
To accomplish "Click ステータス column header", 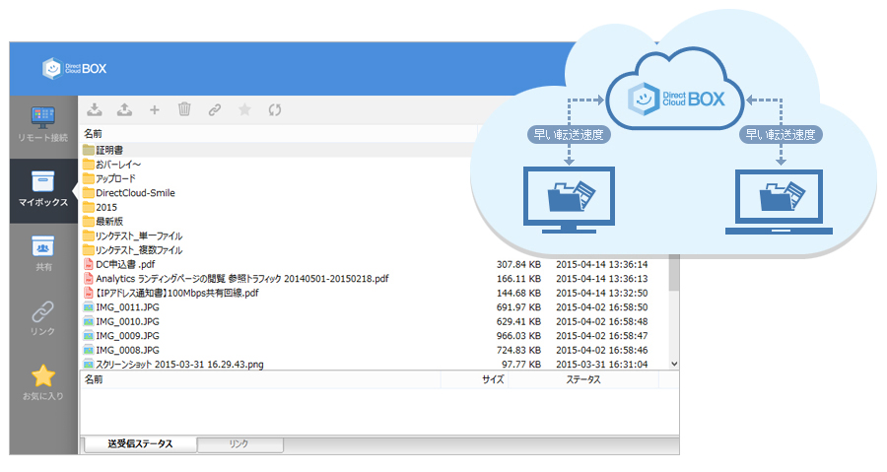I will [x=583, y=379].
